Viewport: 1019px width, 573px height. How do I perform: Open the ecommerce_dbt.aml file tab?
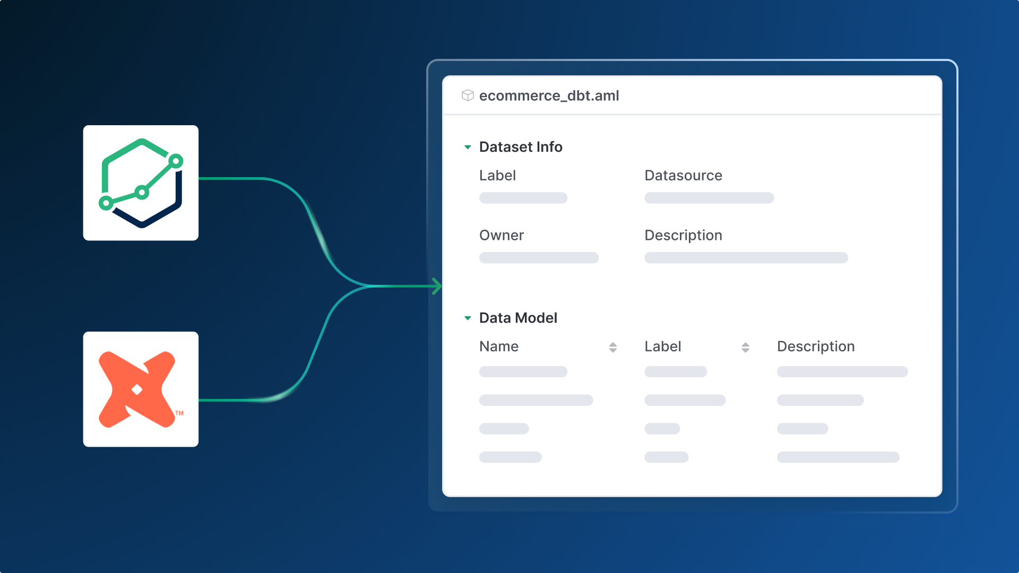[x=549, y=95]
